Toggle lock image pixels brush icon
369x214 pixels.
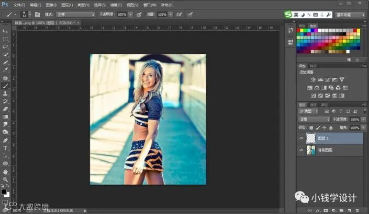point(318,128)
